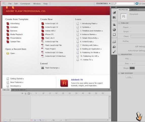Viewport: 145px width, 122px height.
Task: Click the timeline horizontal scrollbar left arrow
Action: (66, 120)
